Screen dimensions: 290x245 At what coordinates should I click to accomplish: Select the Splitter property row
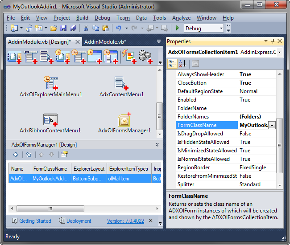[x=226, y=184]
